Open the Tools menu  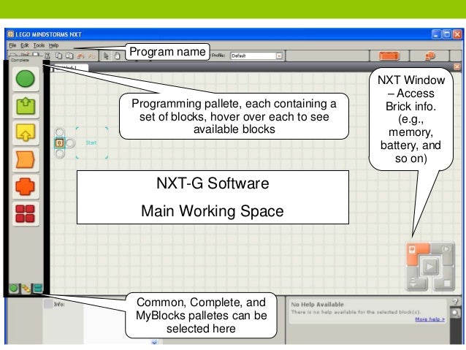click(x=39, y=45)
